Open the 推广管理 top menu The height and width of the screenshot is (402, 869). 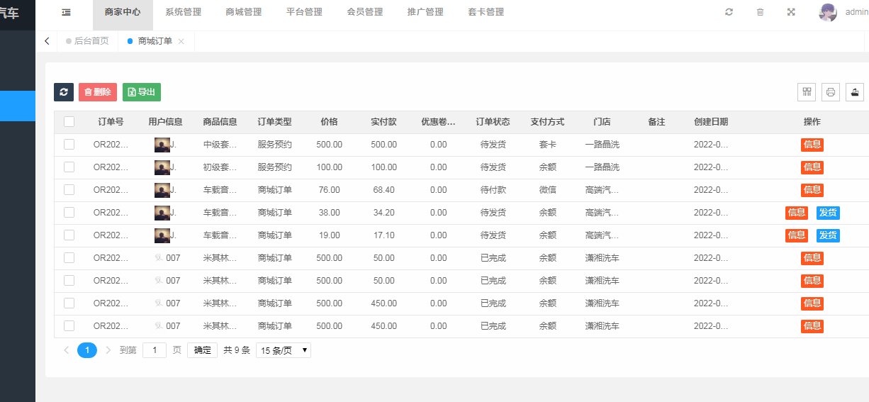[x=425, y=12]
